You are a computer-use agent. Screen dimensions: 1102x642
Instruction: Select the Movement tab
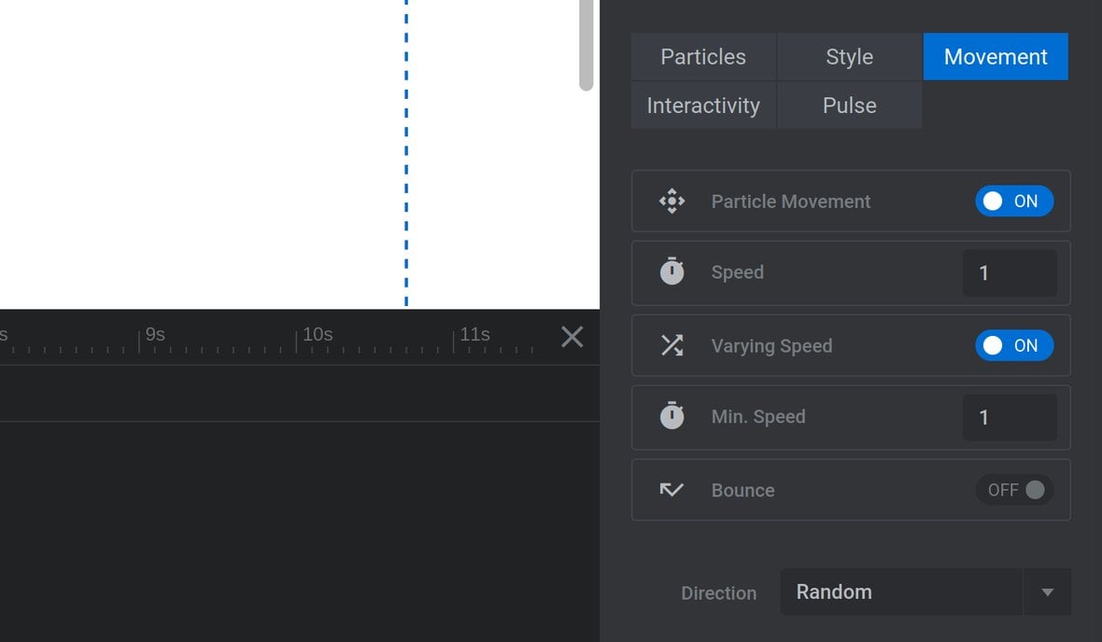(996, 57)
